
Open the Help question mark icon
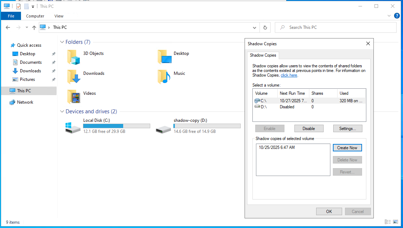click(x=397, y=16)
